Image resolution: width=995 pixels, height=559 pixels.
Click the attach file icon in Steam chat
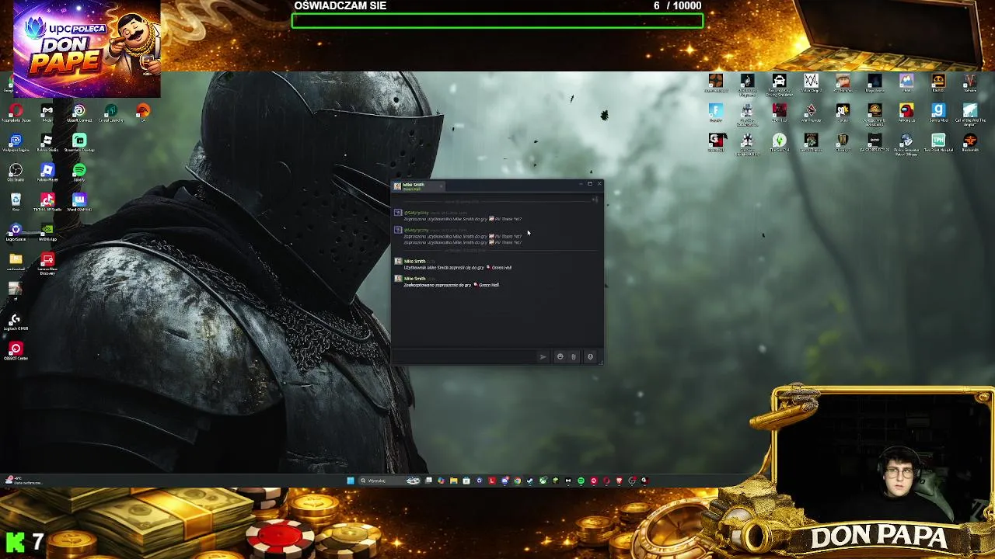574,356
